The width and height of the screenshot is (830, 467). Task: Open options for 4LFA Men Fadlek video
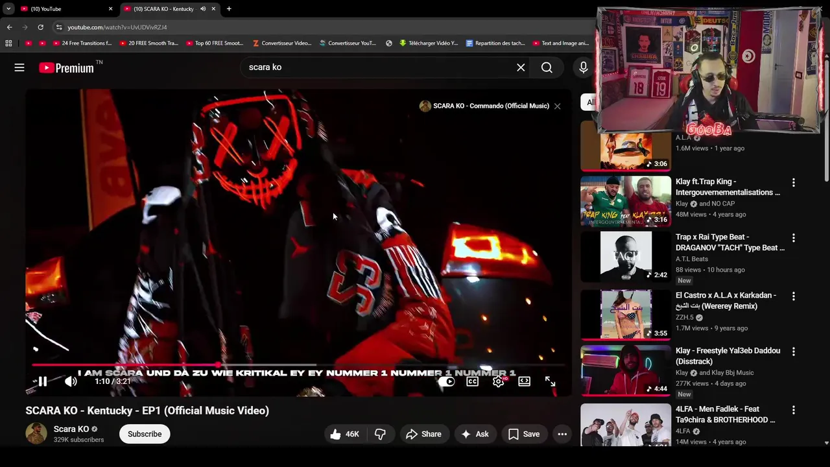click(793, 410)
